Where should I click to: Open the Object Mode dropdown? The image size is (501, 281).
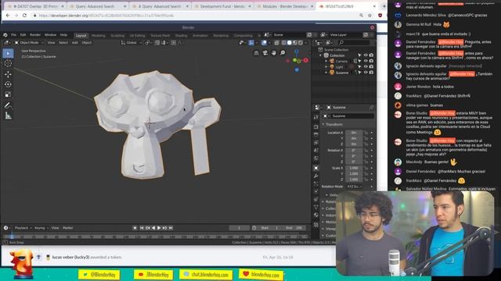coord(29,42)
